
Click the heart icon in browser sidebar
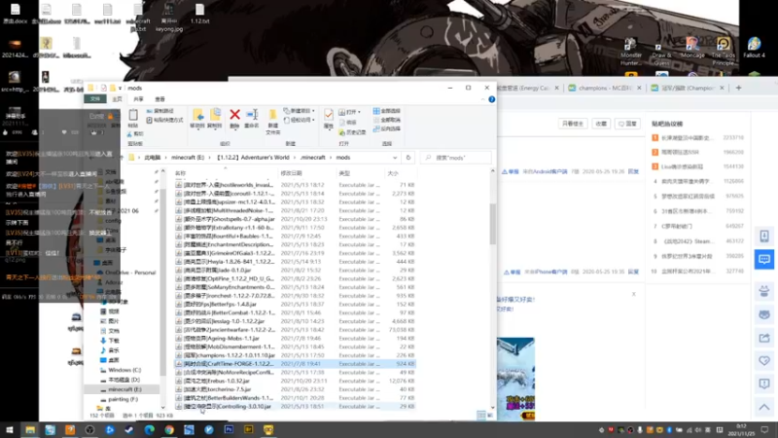[764, 361]
